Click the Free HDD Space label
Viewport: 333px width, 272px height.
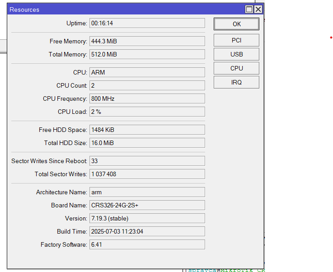(x=63, y=130)
